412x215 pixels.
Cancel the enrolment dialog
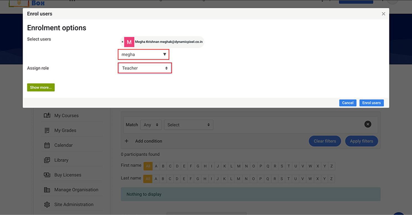pyautogui.click(x=348, y=103)
